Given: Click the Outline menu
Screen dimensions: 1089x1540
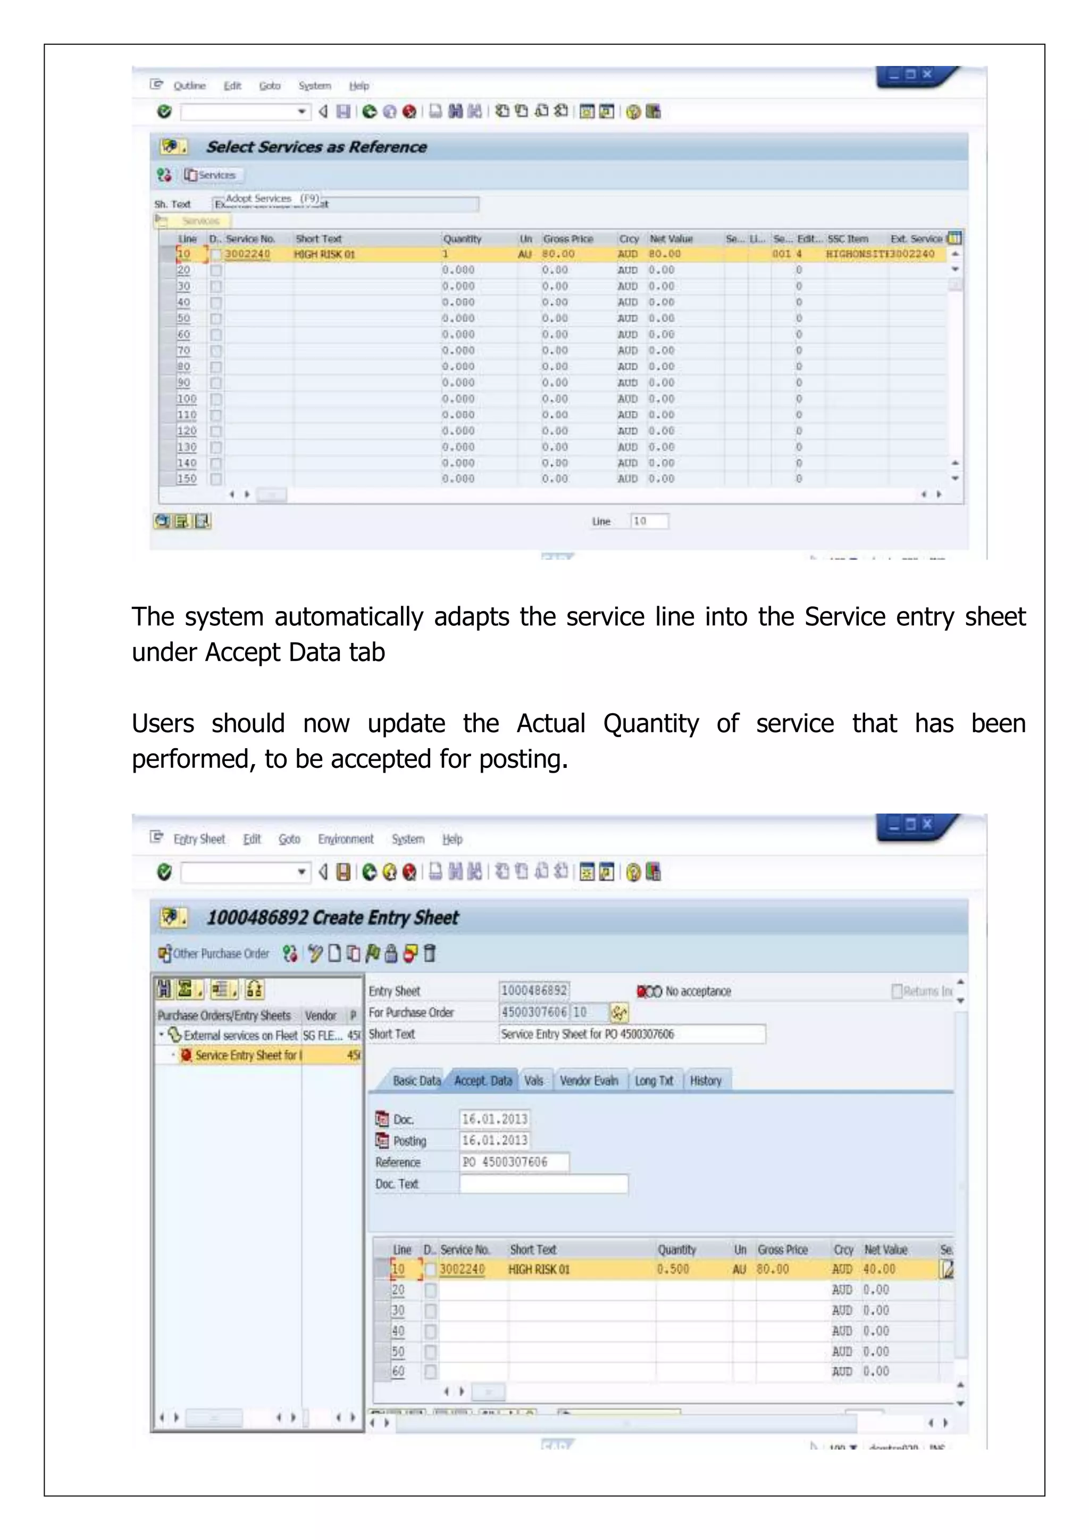Looking at the screenshot, I should tap(189, 86).
